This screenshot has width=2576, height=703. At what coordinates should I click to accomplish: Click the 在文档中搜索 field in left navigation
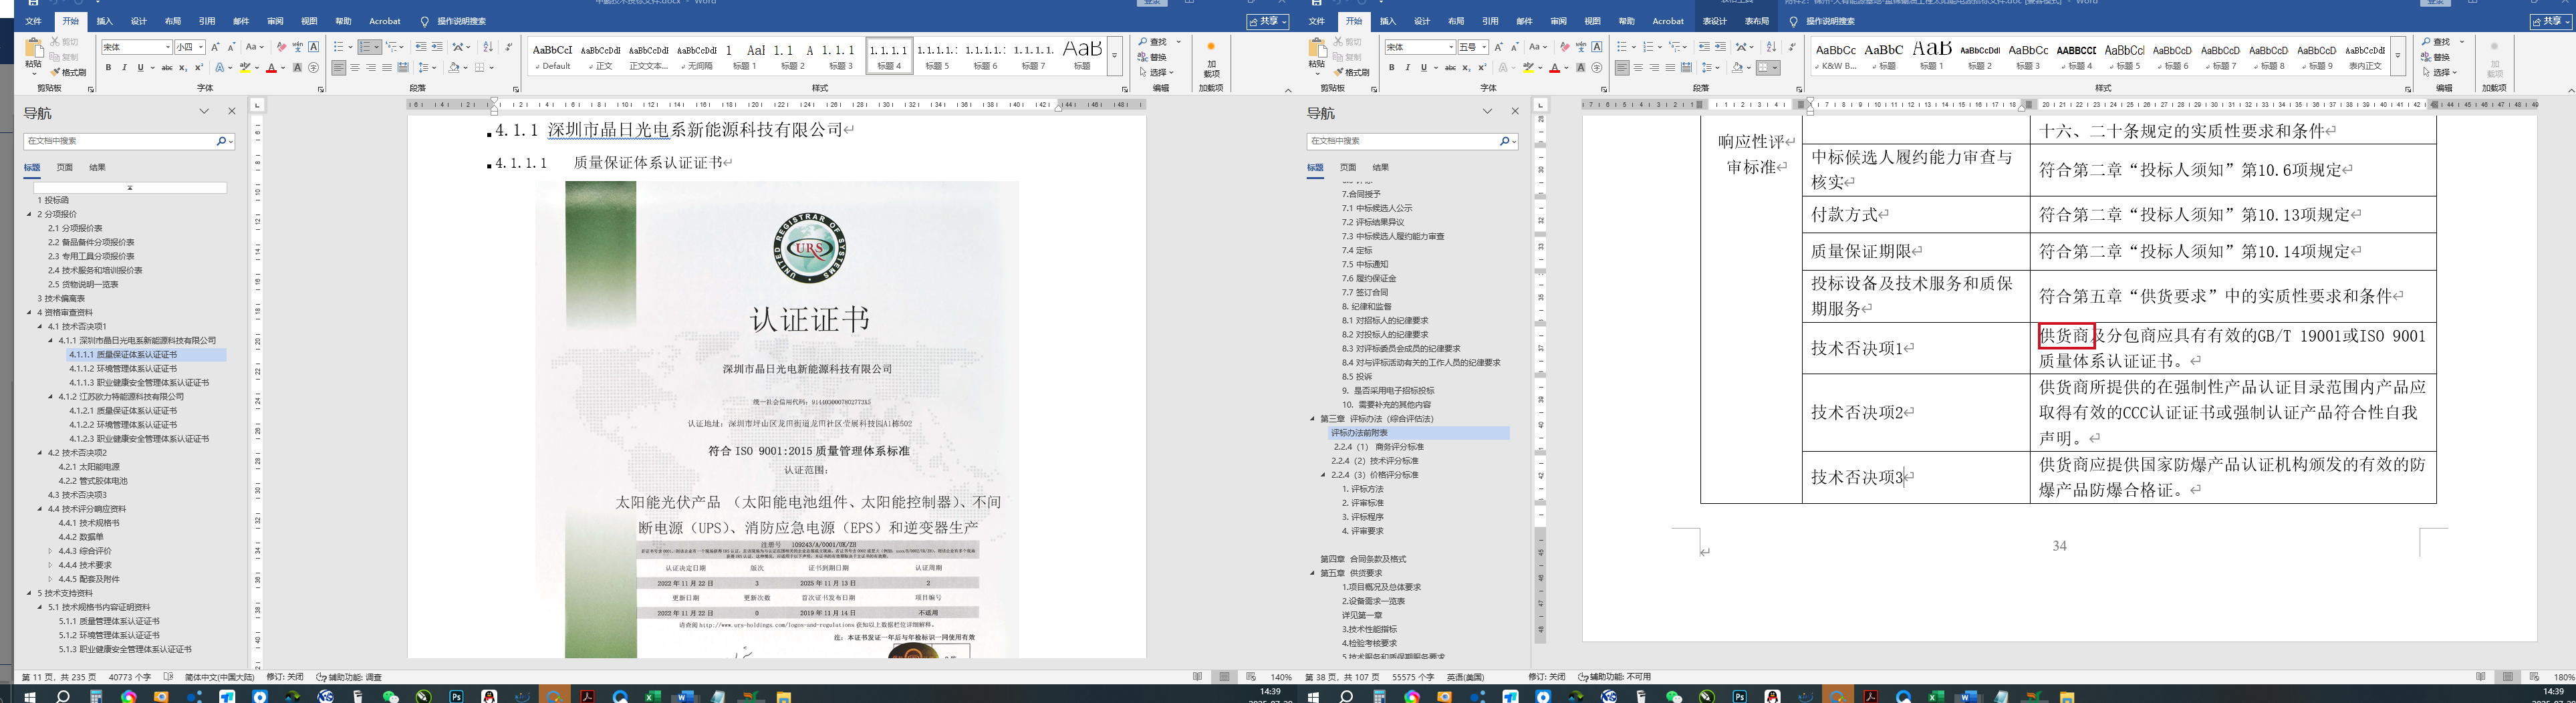(x=120, y=142)
